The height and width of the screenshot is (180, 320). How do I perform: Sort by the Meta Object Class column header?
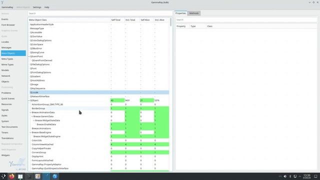(69, 20)
